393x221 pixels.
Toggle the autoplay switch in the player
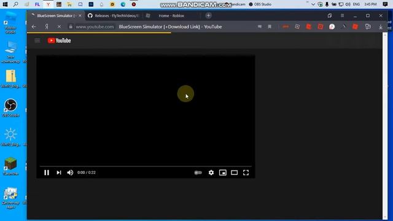[x=198, y=173]
